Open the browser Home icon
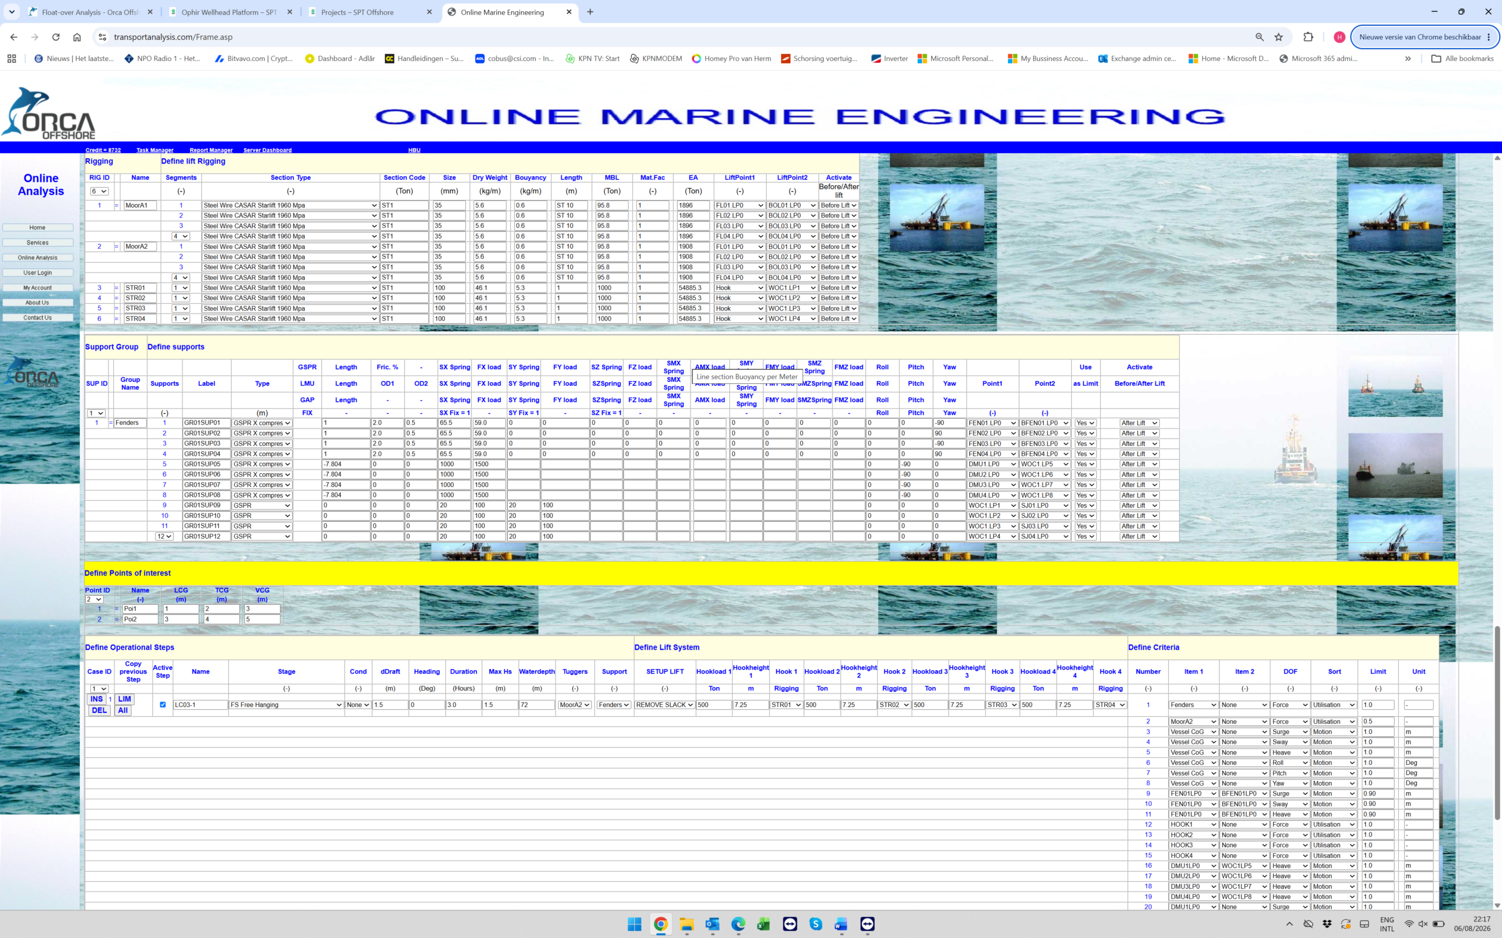The height and width of the screenshot is (938, 1502). 77,37
